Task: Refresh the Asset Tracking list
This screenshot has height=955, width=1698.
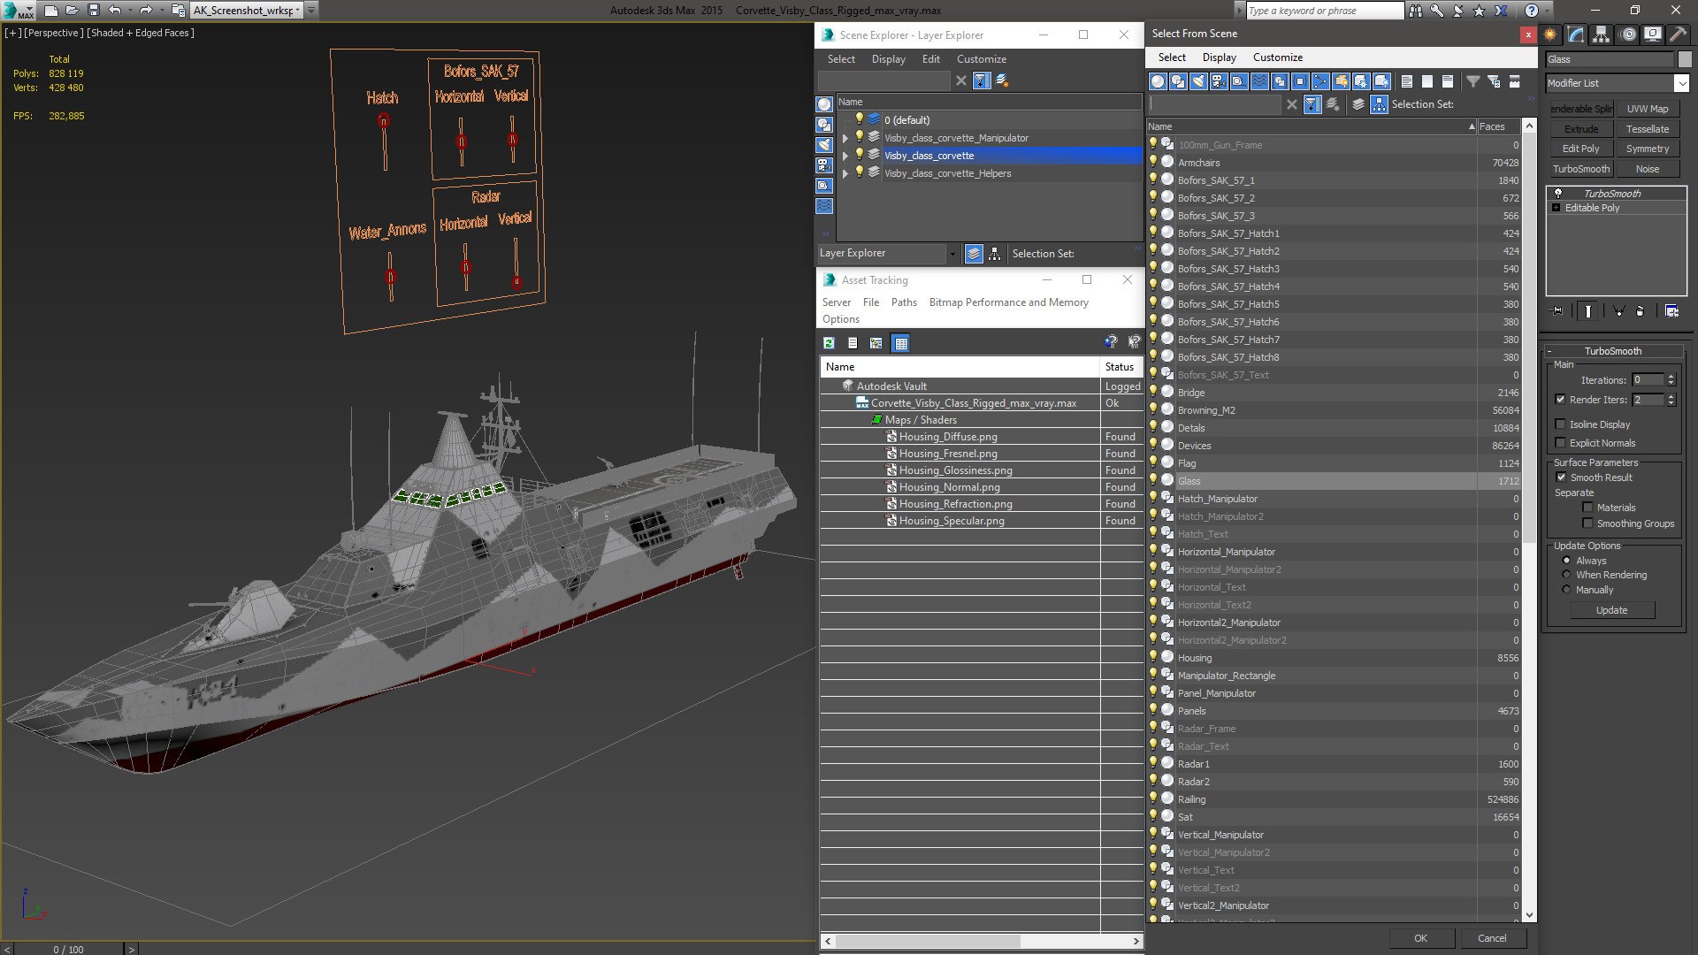Action: pyautogui.click(x=829, y=343)
